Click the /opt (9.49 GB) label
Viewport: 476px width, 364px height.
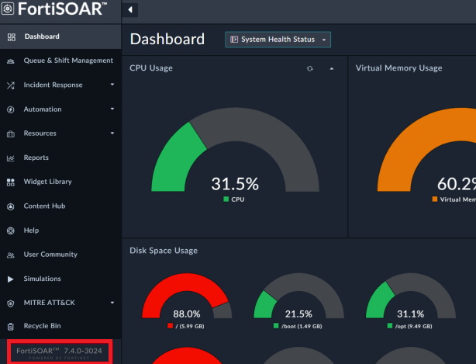[x=413, y=326]
